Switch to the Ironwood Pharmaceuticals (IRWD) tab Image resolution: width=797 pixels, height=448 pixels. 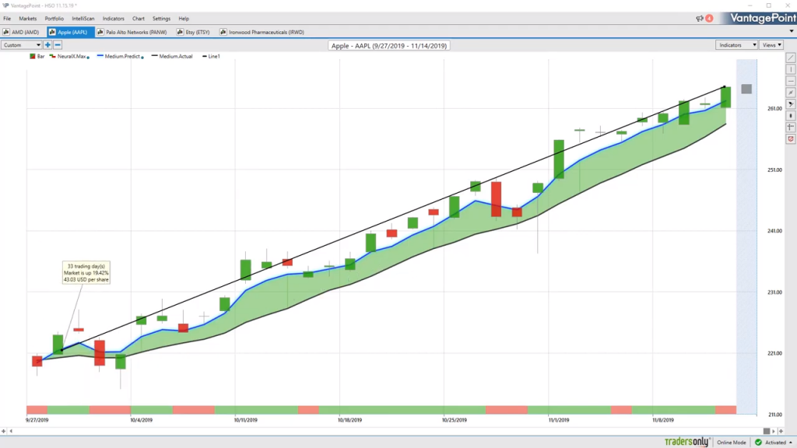pos(262,32)
